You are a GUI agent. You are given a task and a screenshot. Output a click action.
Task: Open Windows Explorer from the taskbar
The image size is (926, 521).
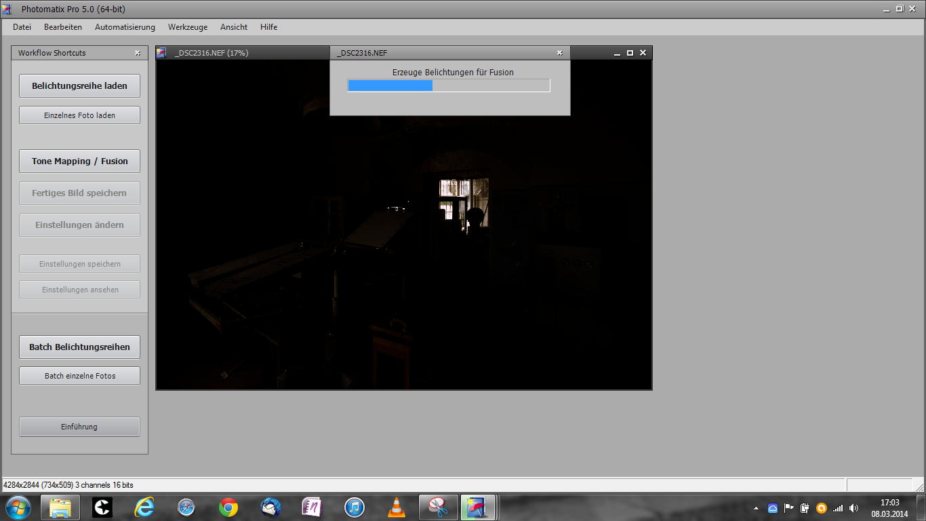60,507
